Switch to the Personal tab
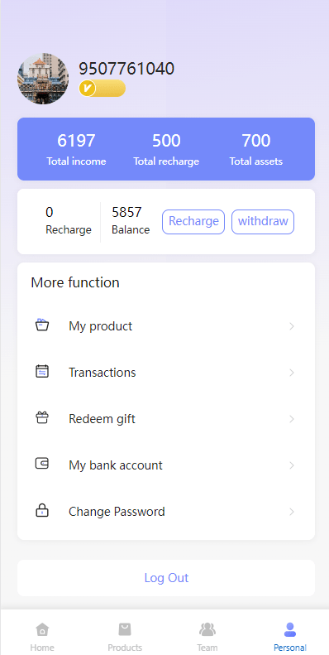329x655 pixels. point(290,636)
